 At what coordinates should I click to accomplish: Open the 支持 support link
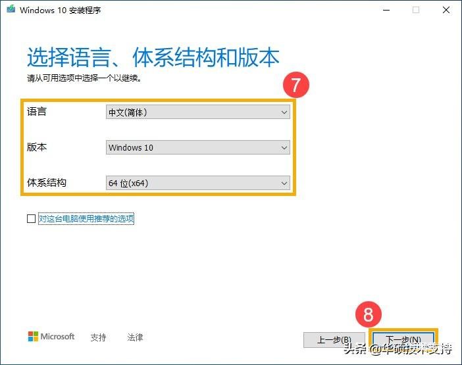98,337
